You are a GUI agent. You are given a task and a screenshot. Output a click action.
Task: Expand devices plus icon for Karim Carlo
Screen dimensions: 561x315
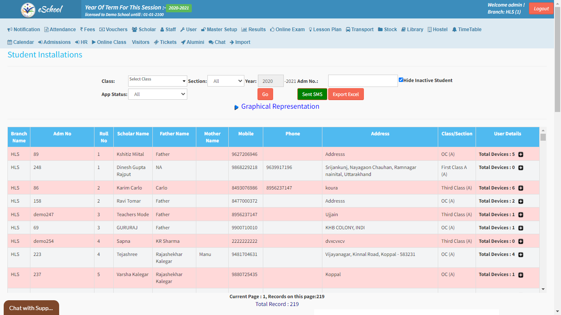tap(521, 188)
